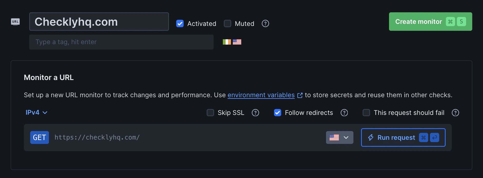Viewport: 483px width, 178px height.
Task: Focus the Type a tag input field
Action: [121, 42]
